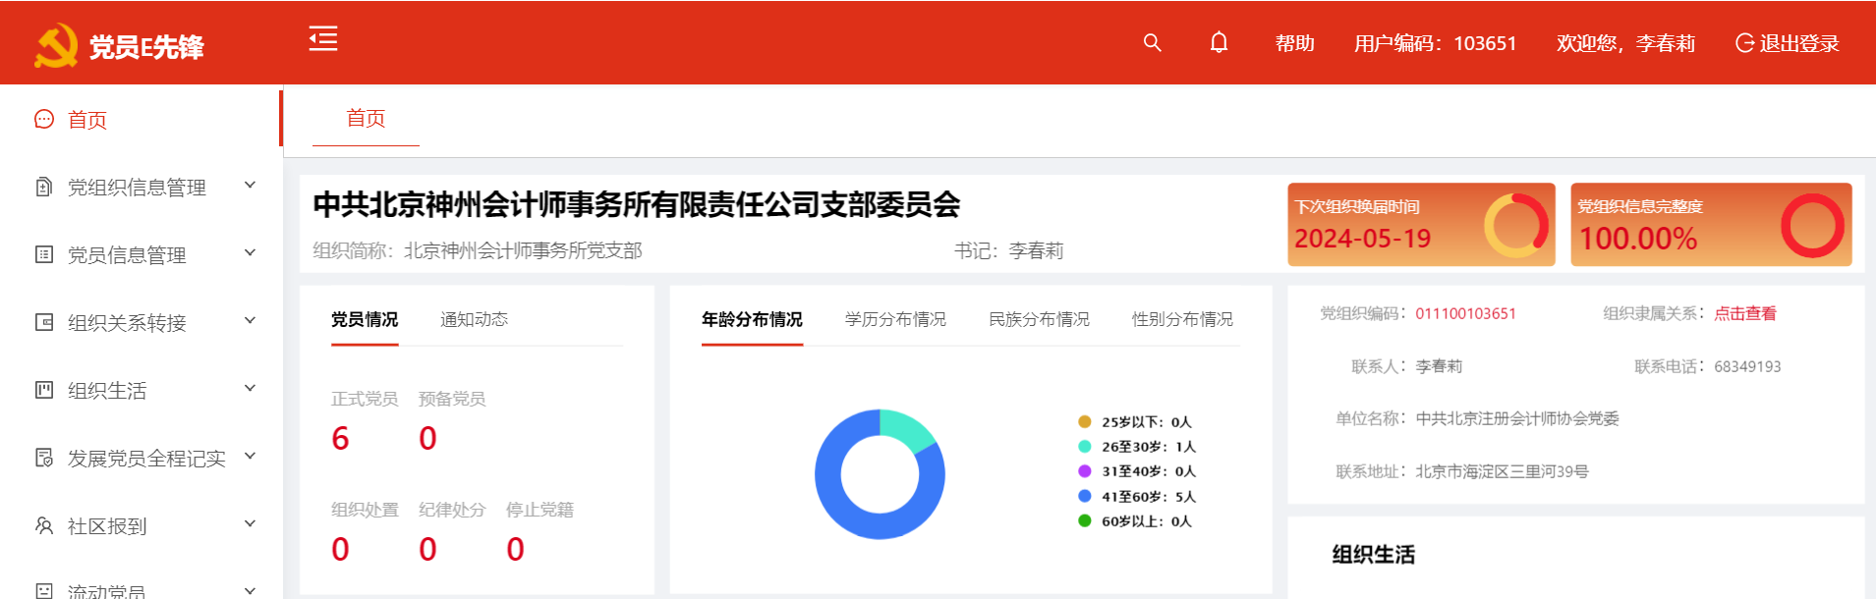Viewport: 1876px width, 599px height.
Task: Expand the 组织生活 sidebar chevron
Action: pyautogui.click(x=250, y=389)
